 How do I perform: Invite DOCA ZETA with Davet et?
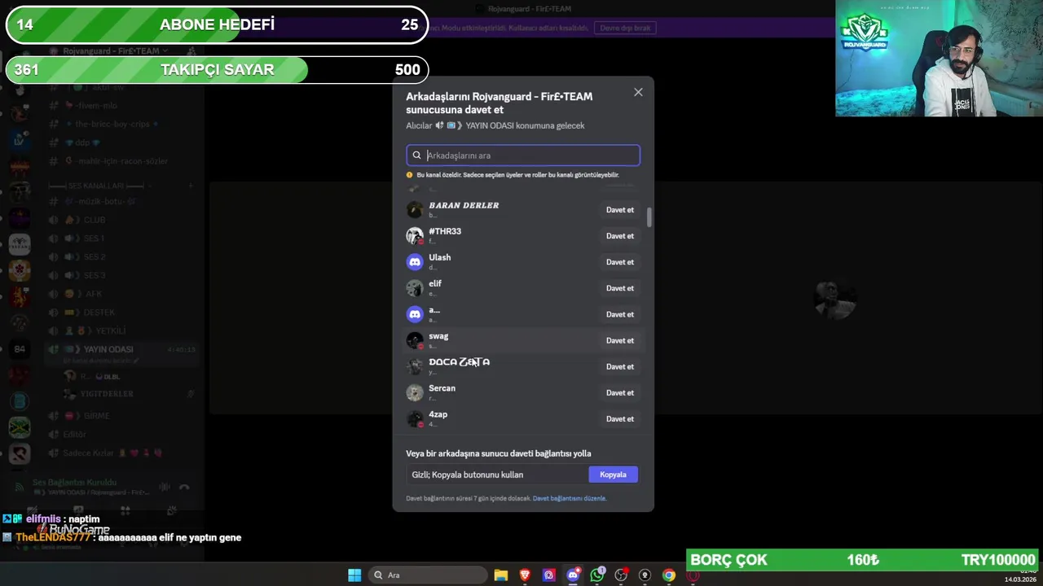(x=619, y=366)
